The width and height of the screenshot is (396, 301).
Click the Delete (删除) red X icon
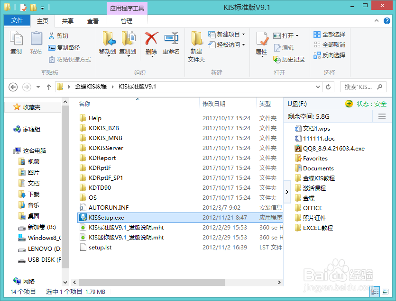[x=151, y=38]
